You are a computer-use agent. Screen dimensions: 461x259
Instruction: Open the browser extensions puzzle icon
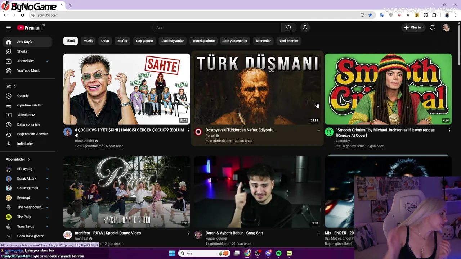tap(434, 15)
